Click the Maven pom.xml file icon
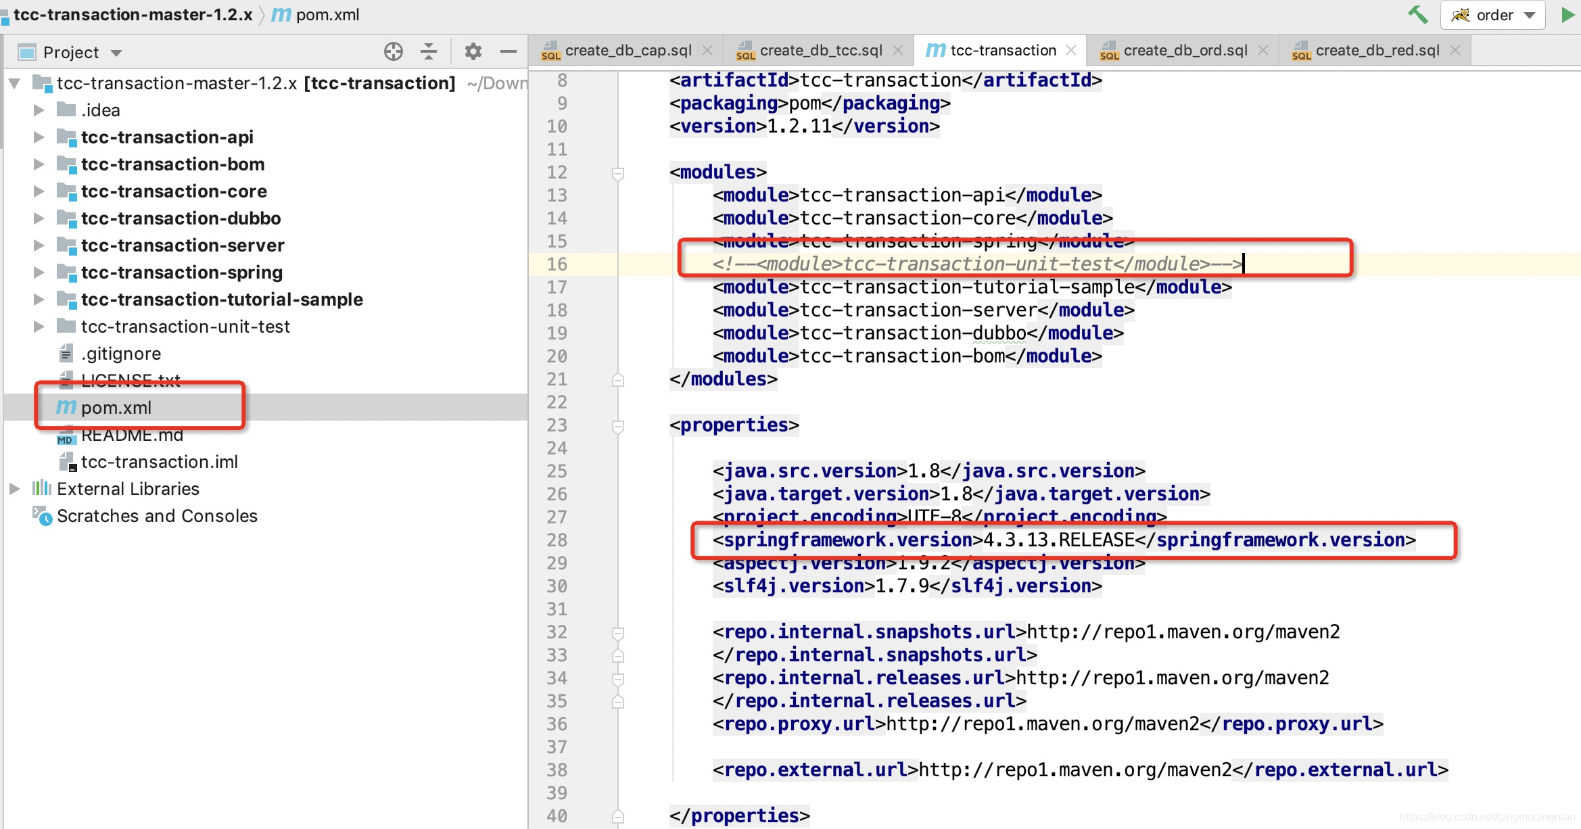1581x829 pixels. [x=66, y=408]
